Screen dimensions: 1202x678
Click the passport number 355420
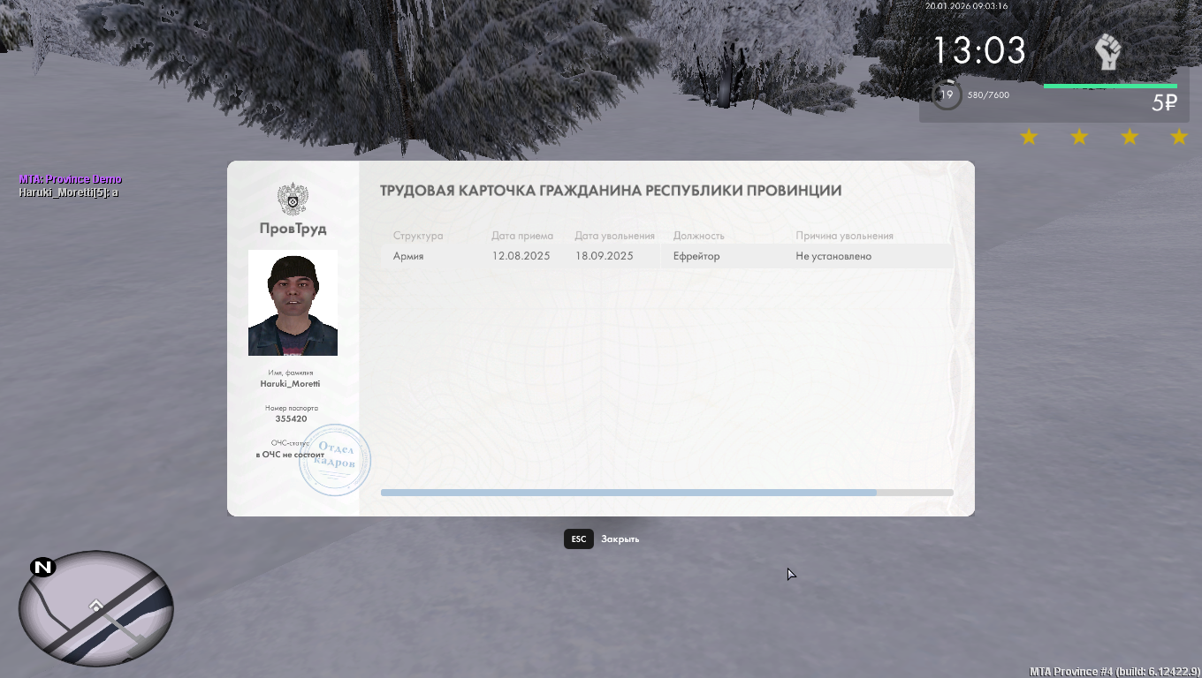291,419
